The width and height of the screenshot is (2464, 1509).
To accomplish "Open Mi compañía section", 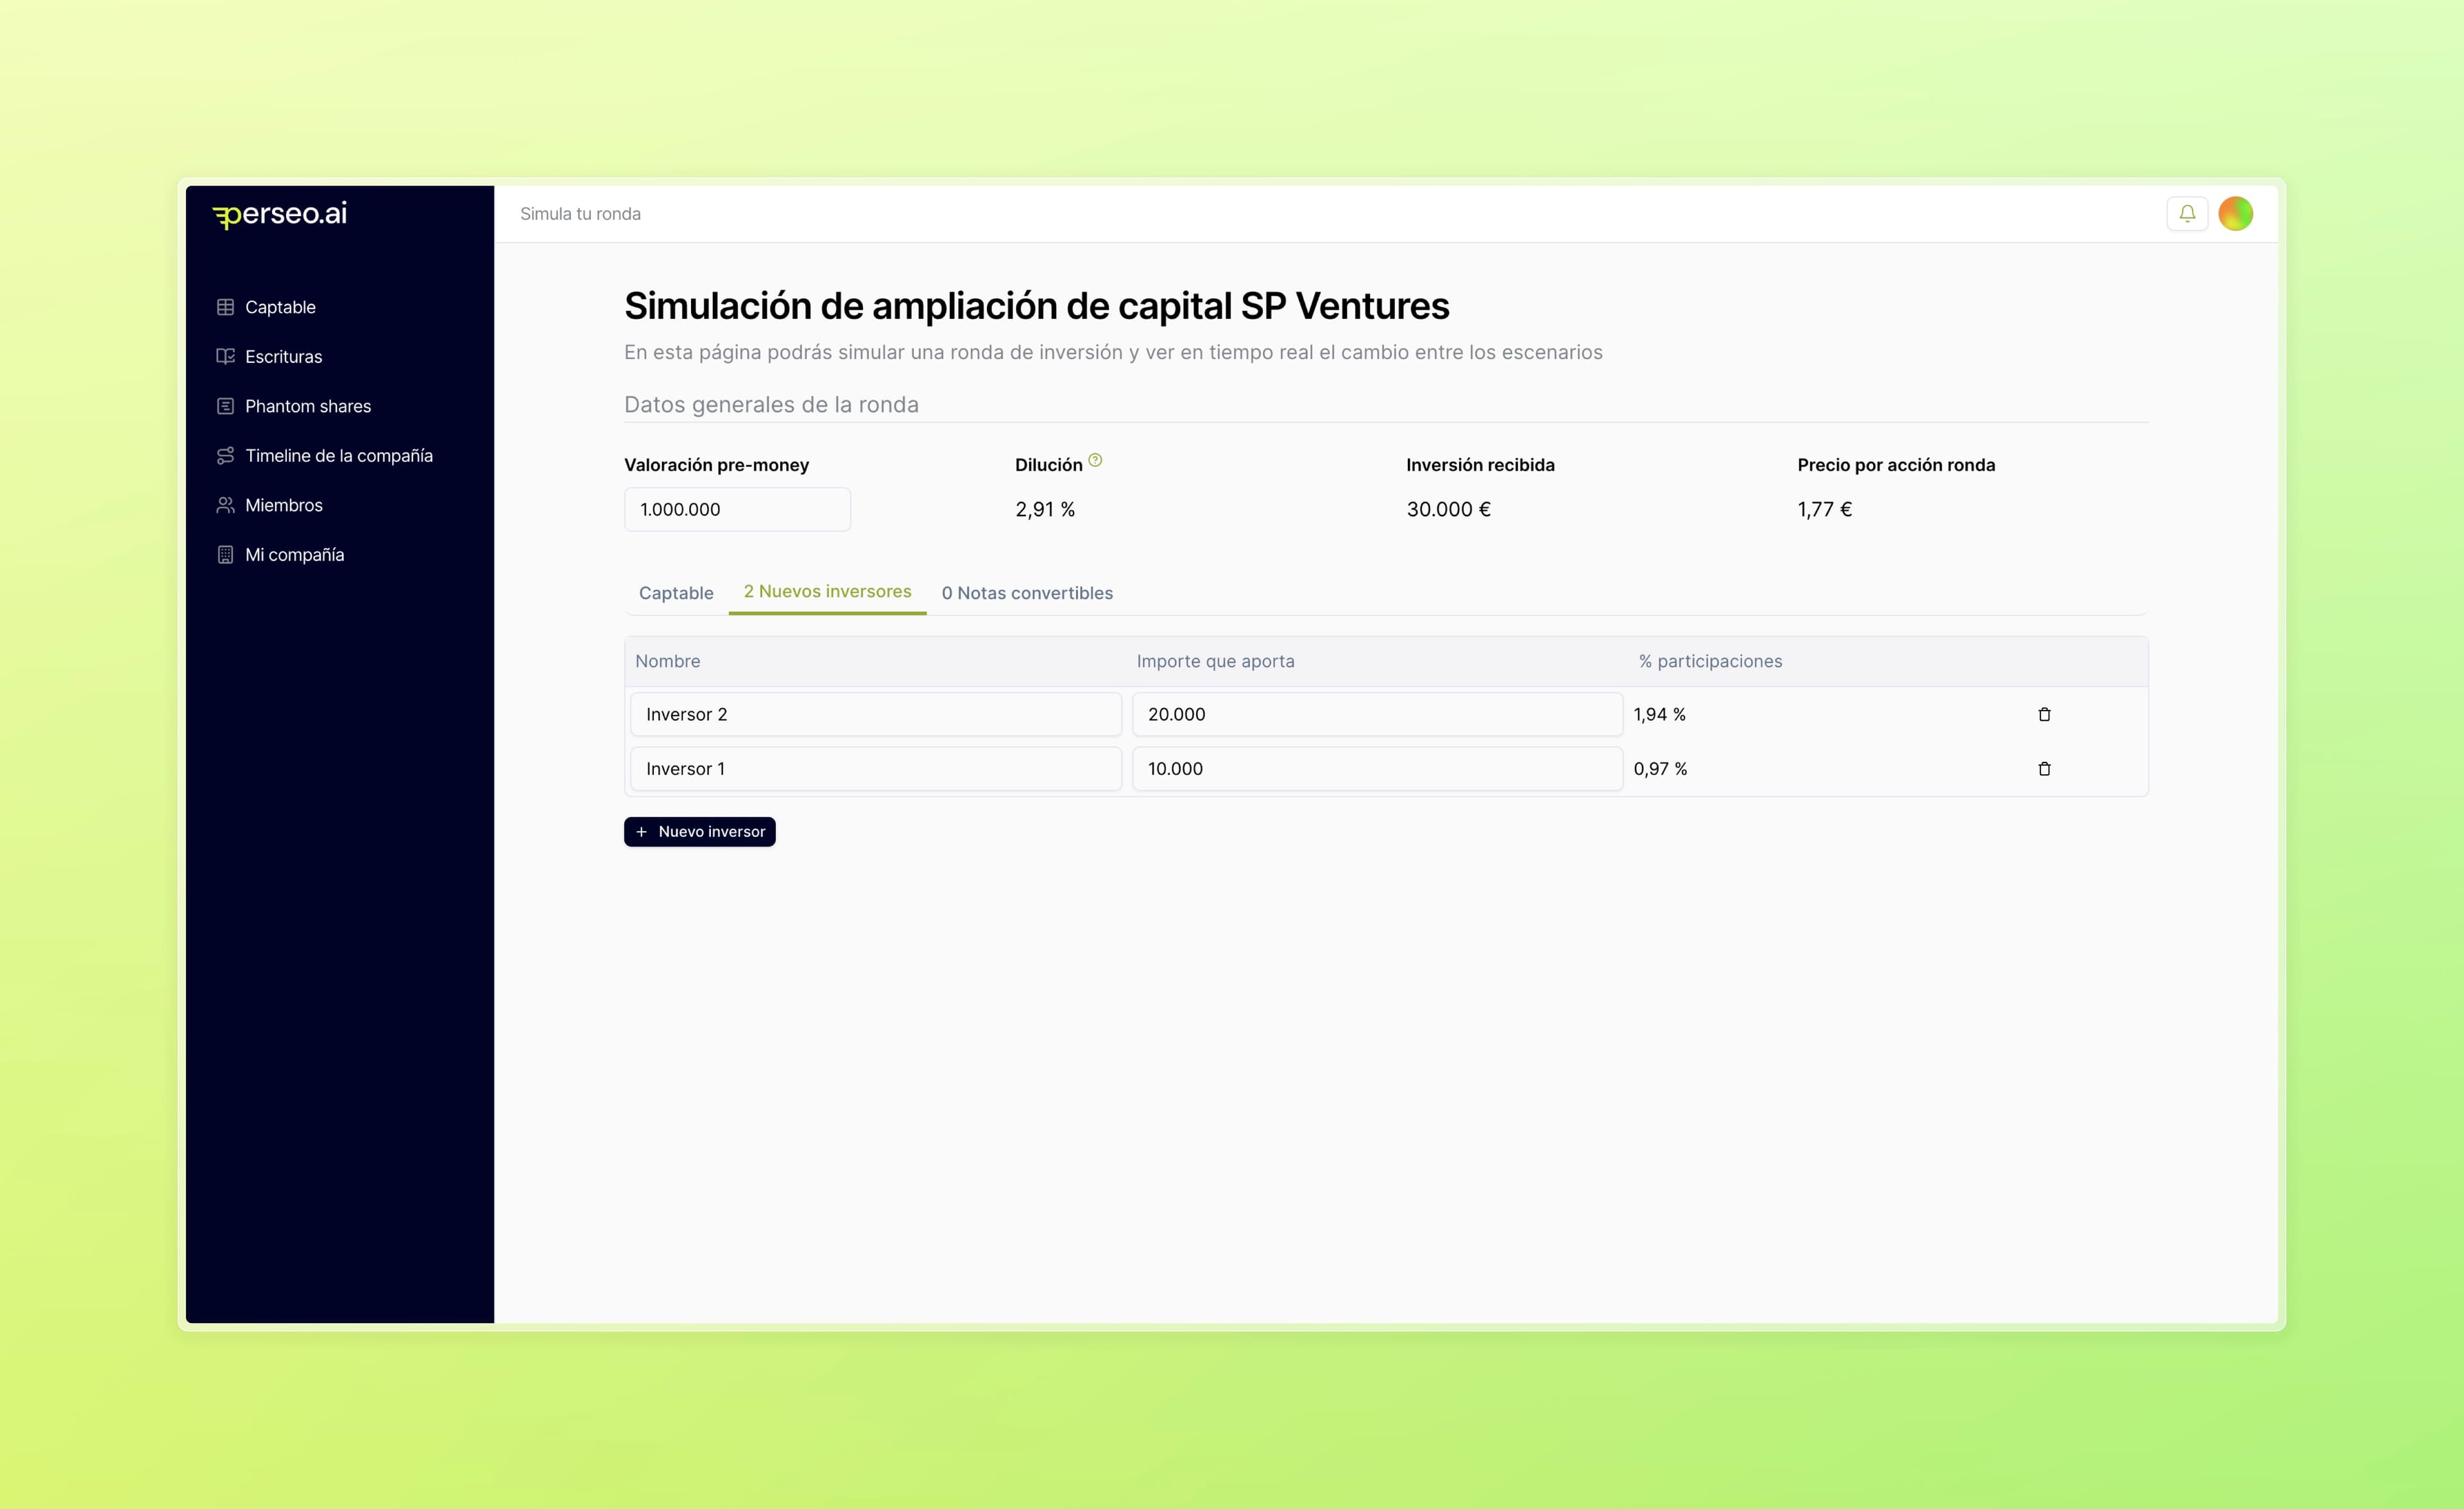I will (294, 555).
